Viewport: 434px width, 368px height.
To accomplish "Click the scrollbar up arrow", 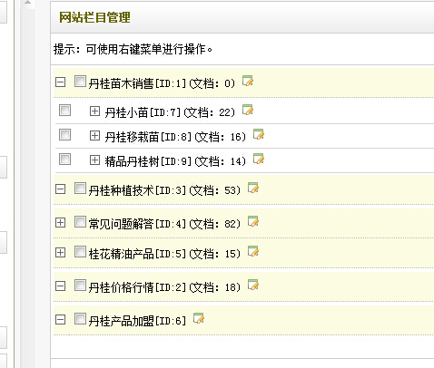I will pyautogui.click(x=27, y=3).
